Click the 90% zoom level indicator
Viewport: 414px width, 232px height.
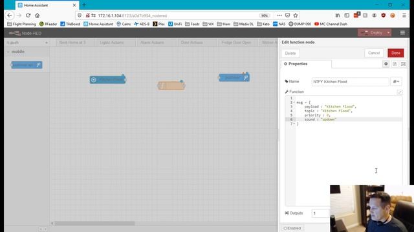point(265,15)
